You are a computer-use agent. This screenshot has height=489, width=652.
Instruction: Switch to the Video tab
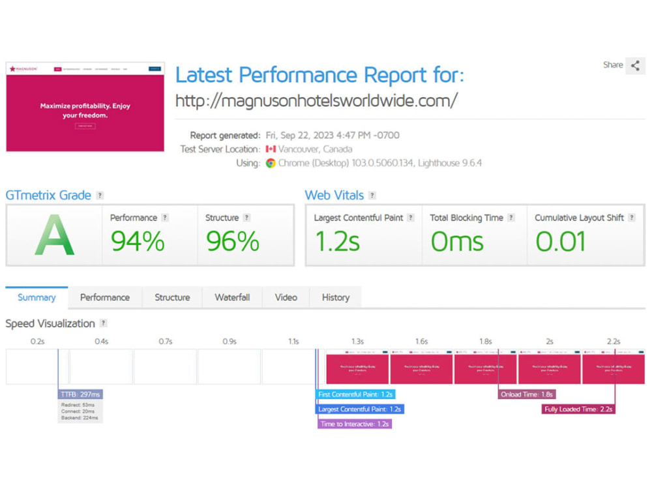[x=286, y=297]
